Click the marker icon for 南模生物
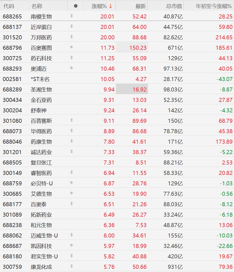This screenshot has height=272, width=234. click(72, 16)
